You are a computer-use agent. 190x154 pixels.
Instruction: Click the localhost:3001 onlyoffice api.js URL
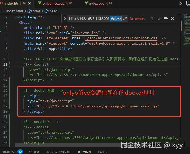click(x=109, y=138)
